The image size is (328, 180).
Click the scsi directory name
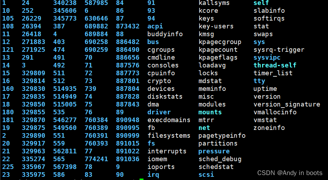click(206, 175)
